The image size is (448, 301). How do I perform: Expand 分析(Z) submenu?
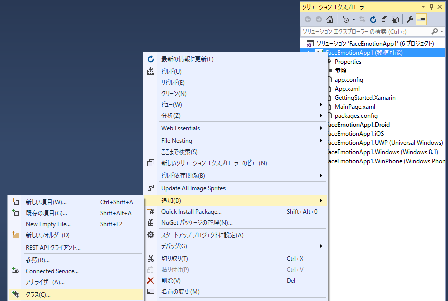(x=236, y=116)
